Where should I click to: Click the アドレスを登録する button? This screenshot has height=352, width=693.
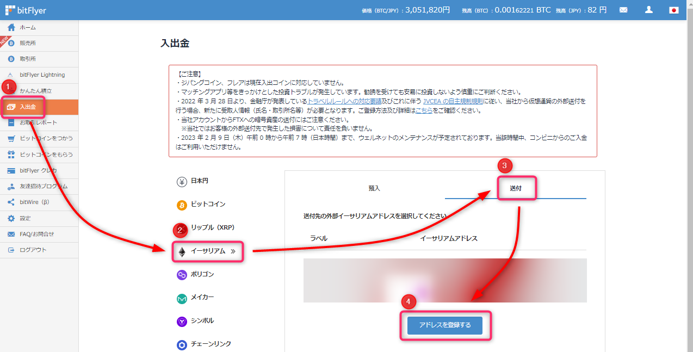tap(445, 325)
